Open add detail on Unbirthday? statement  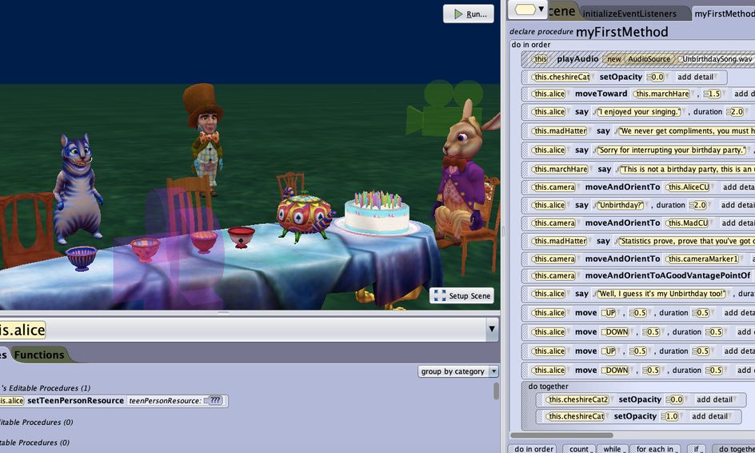(737, 206)
